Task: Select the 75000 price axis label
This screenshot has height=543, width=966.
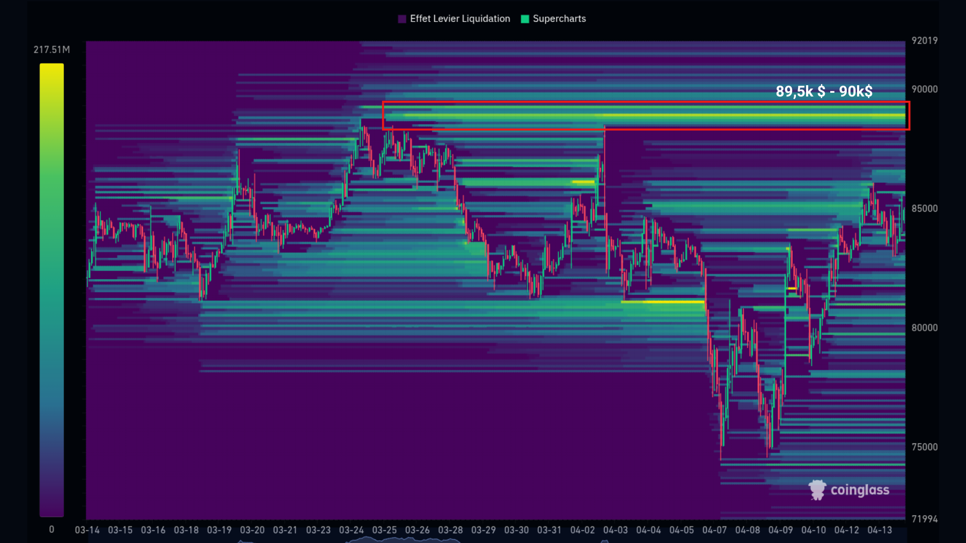Action: click(924, 447)
